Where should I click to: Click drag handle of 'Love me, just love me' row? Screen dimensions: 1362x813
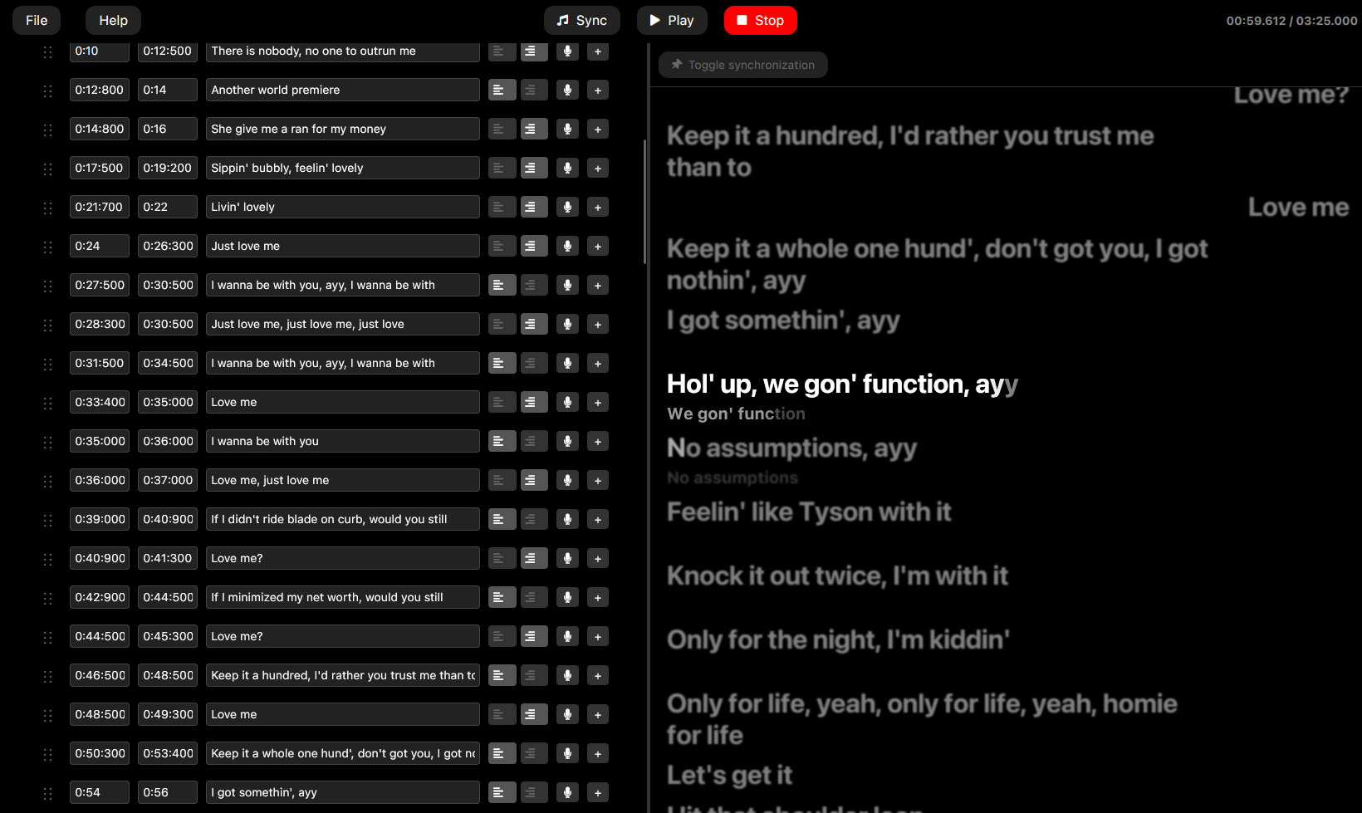coord(47,481)
